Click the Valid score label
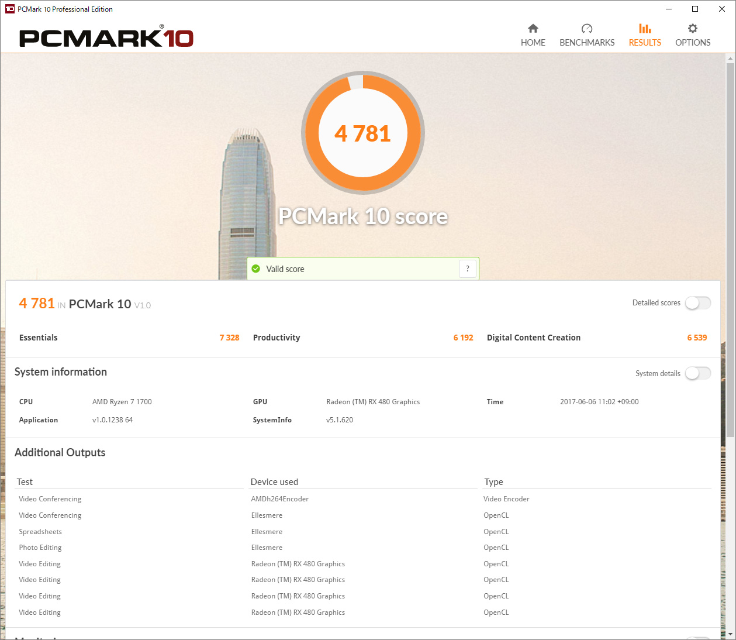This screenshot has height=640, width=736. [x=285, y=269]
